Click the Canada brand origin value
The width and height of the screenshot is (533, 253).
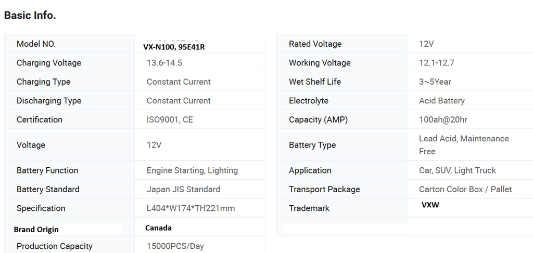158,228
